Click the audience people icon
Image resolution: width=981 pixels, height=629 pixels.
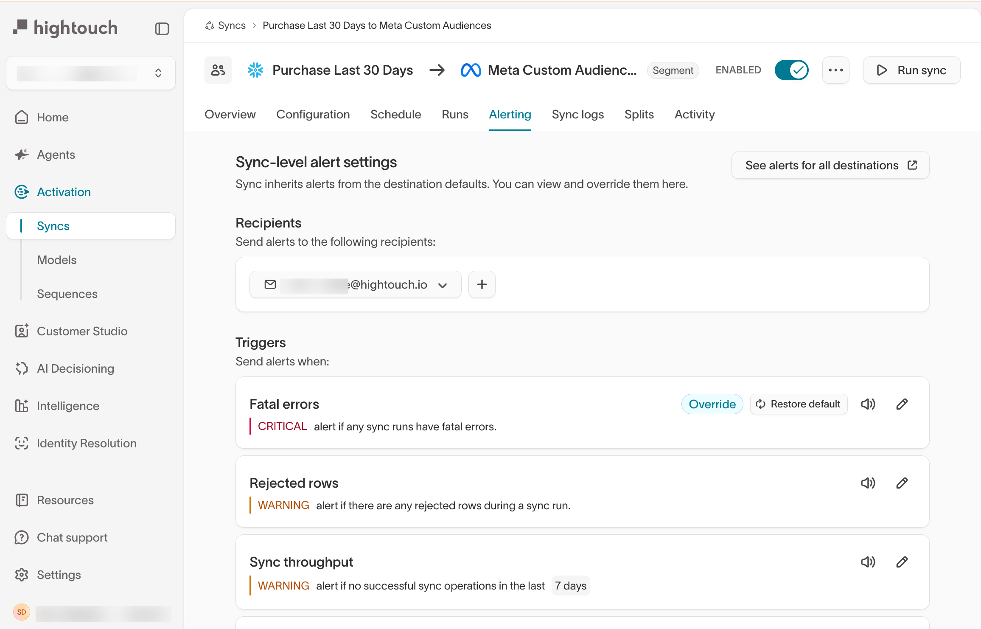(218, 70)
